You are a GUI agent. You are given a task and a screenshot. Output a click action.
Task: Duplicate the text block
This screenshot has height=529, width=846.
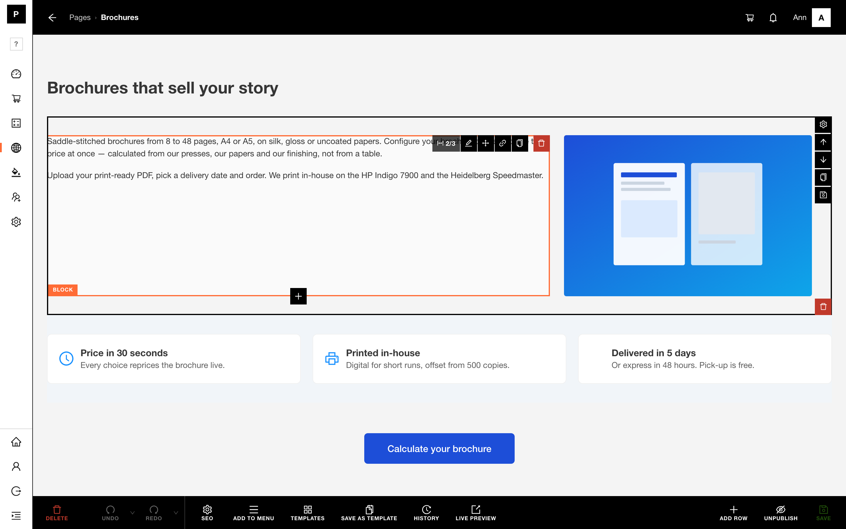[x=519, y=143]
